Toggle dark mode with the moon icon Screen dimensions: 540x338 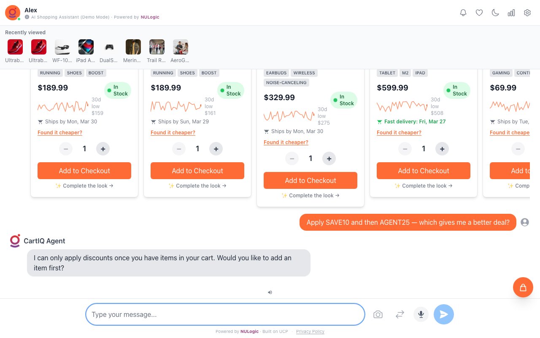coord(495,13)
